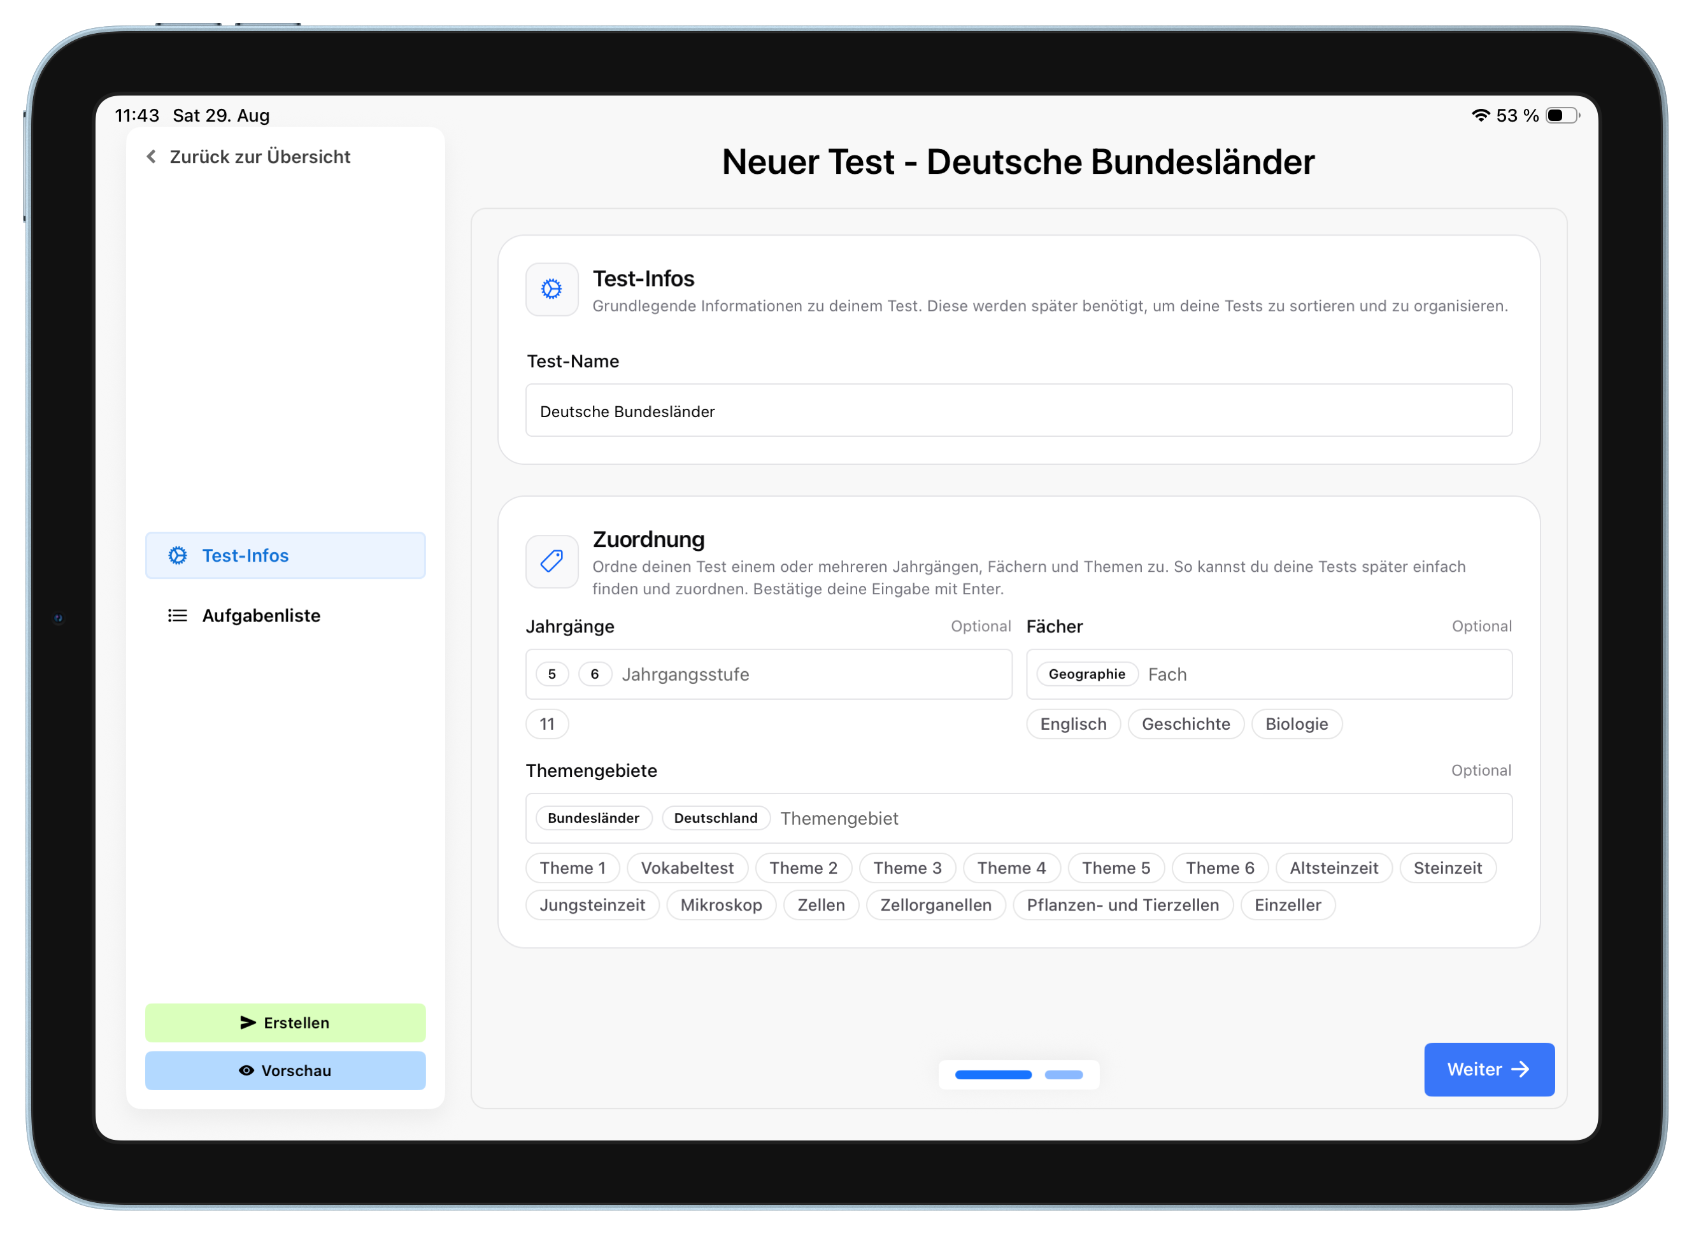The image size is (1694, 1236).
Task: Click the back chevron icon beside Zurück zur Übersicht
Action: pos(151,157)
